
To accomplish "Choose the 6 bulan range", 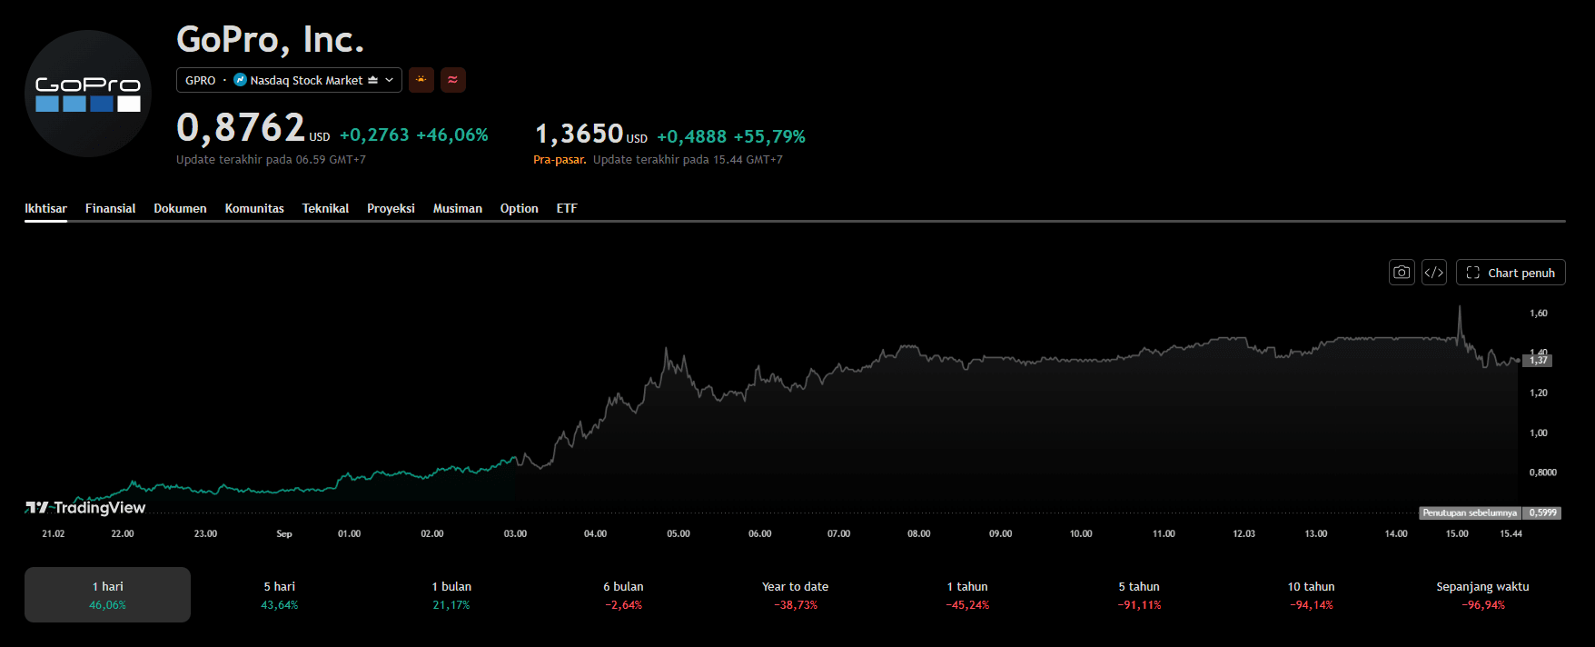I will (x=623, y=594).
